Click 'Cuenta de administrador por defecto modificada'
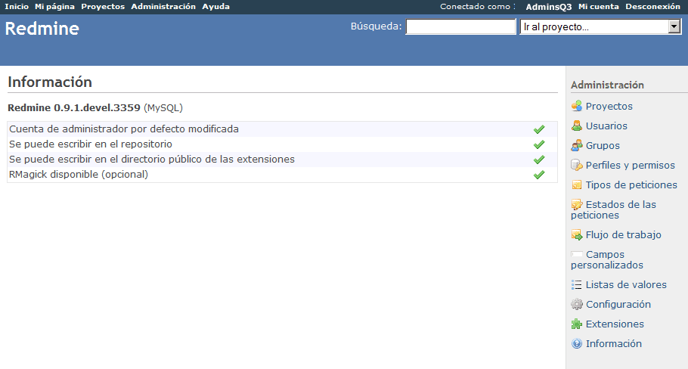Screen dimensions: 688x369 124,129
